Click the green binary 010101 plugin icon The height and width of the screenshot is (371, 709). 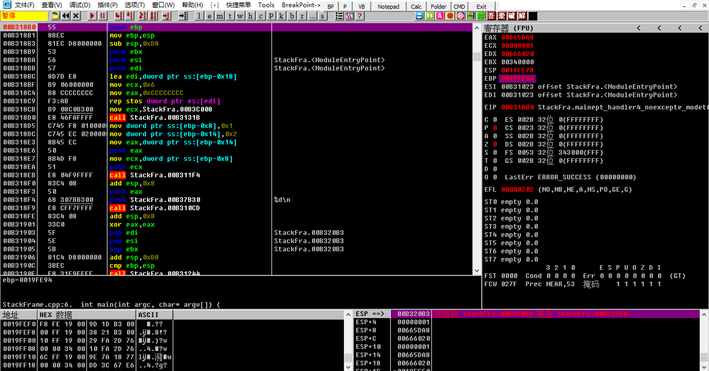click(x=471, y=16)
